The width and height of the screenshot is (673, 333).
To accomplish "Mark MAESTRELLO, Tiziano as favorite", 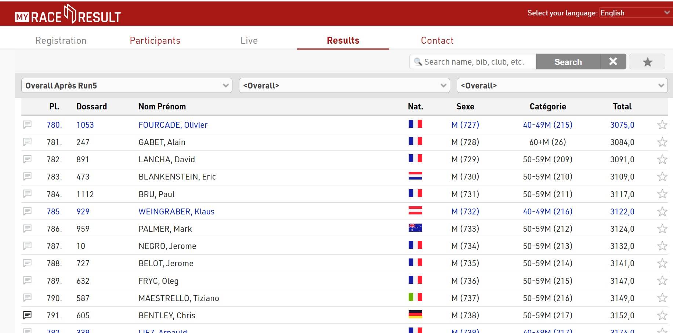I will coord(662,298).
